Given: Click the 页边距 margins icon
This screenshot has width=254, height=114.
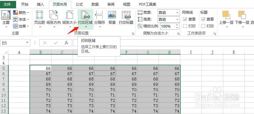Looking at the screenshot, I should pos(39,15).
